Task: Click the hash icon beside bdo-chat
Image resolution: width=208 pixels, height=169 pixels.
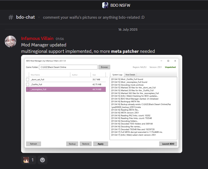Action: coord(11,17)
